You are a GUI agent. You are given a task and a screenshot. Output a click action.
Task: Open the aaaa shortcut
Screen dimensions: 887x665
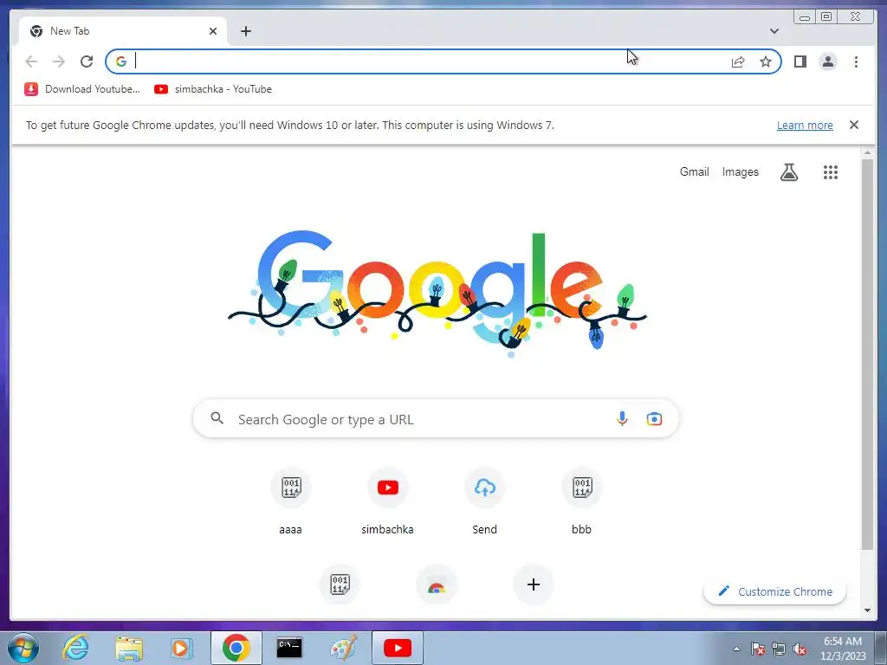(x=291, y=501)
